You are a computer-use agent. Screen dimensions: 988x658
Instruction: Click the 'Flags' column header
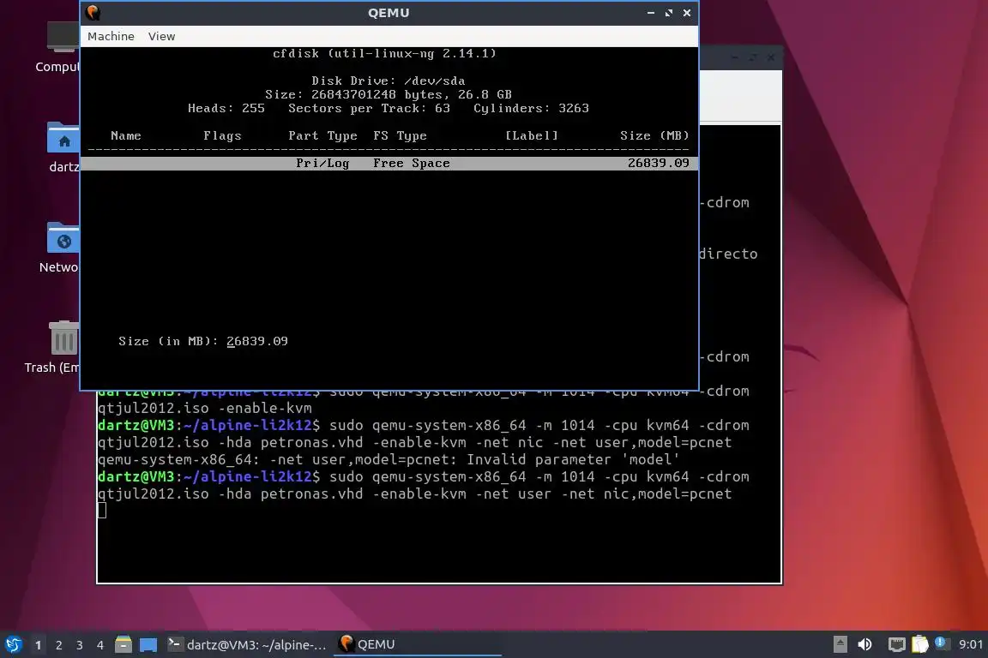[x=222, y=135]
